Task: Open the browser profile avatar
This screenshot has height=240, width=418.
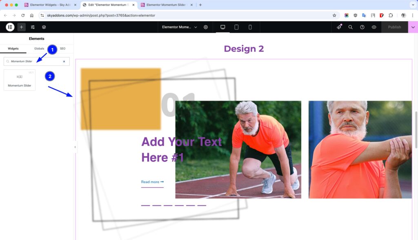Action: point(403,15)
